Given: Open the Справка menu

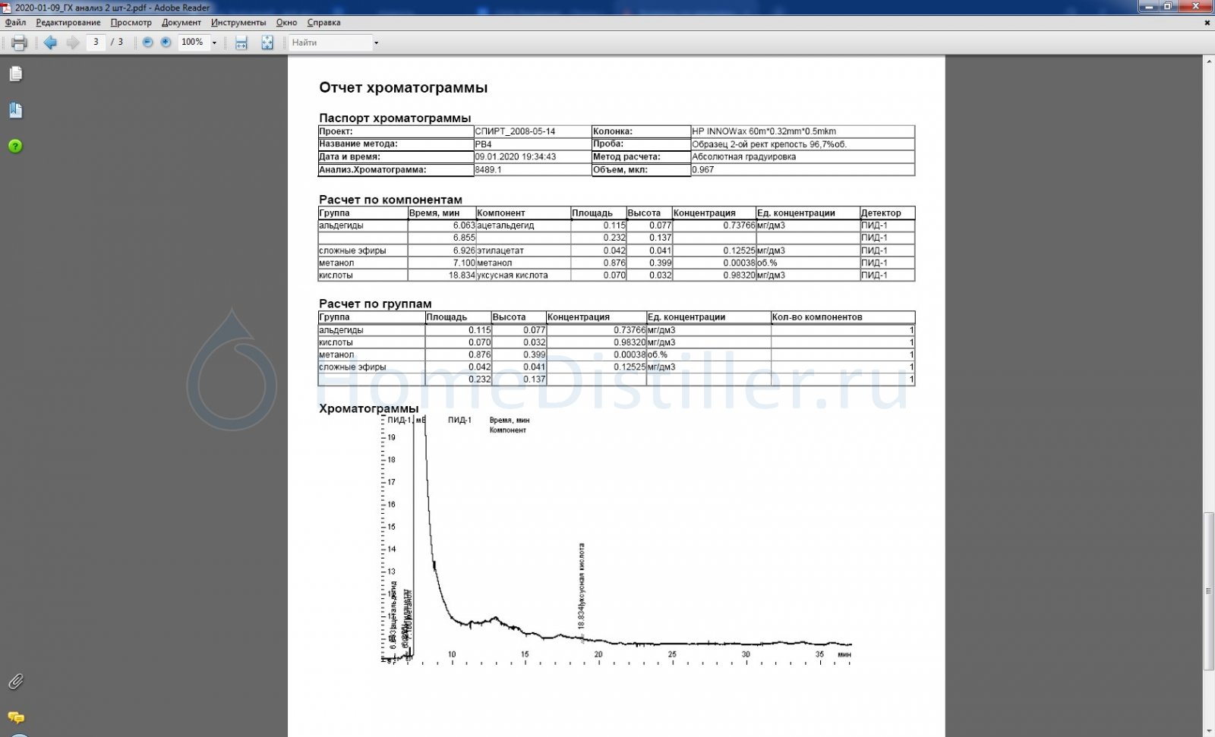Looking at the screenshot, I should pyautogui.click(x=323, y=23).
